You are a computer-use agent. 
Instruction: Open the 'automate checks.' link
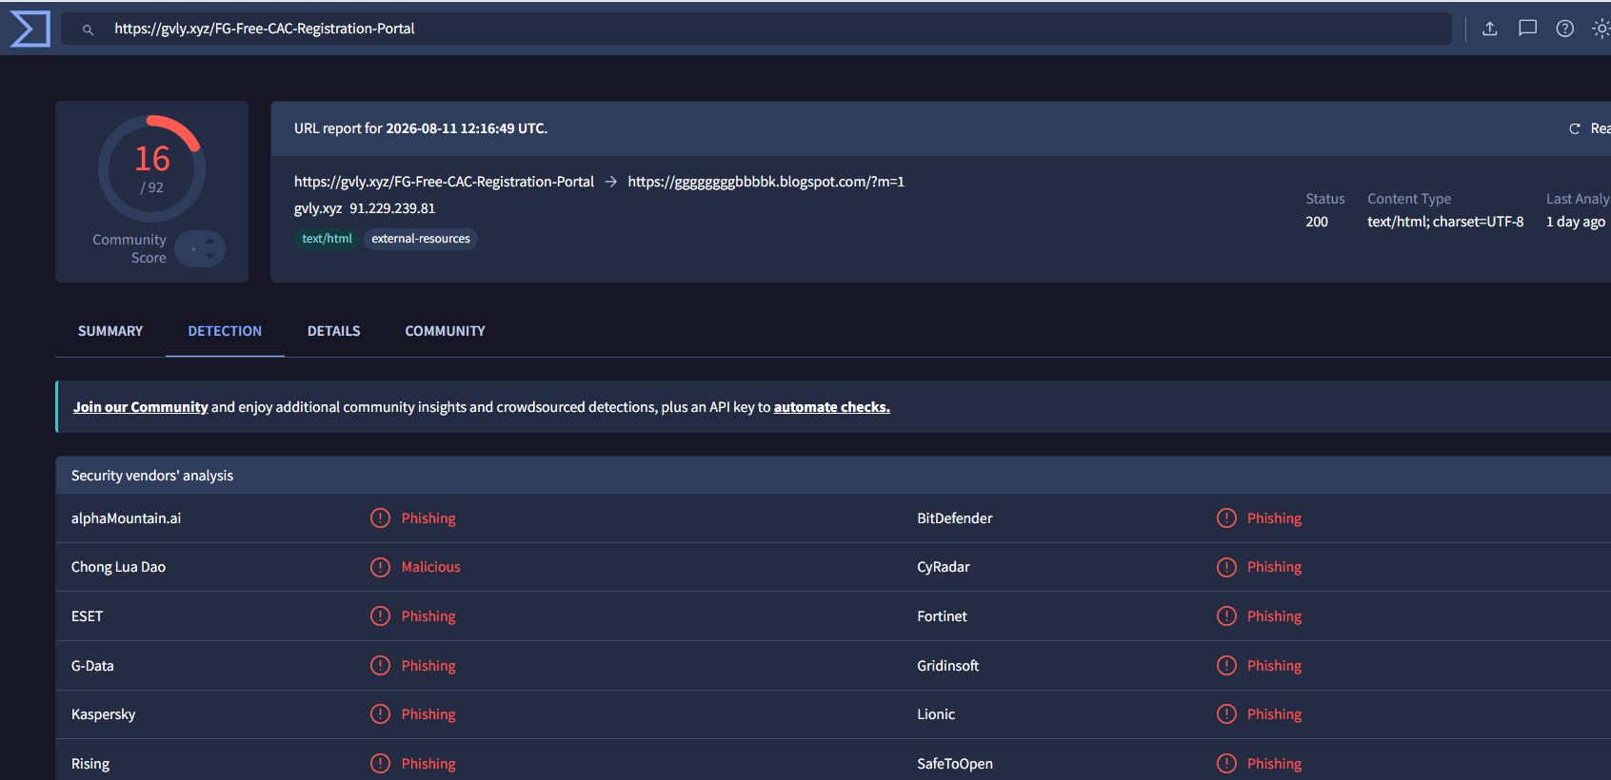pyautogui.click(x=831, y=407)
